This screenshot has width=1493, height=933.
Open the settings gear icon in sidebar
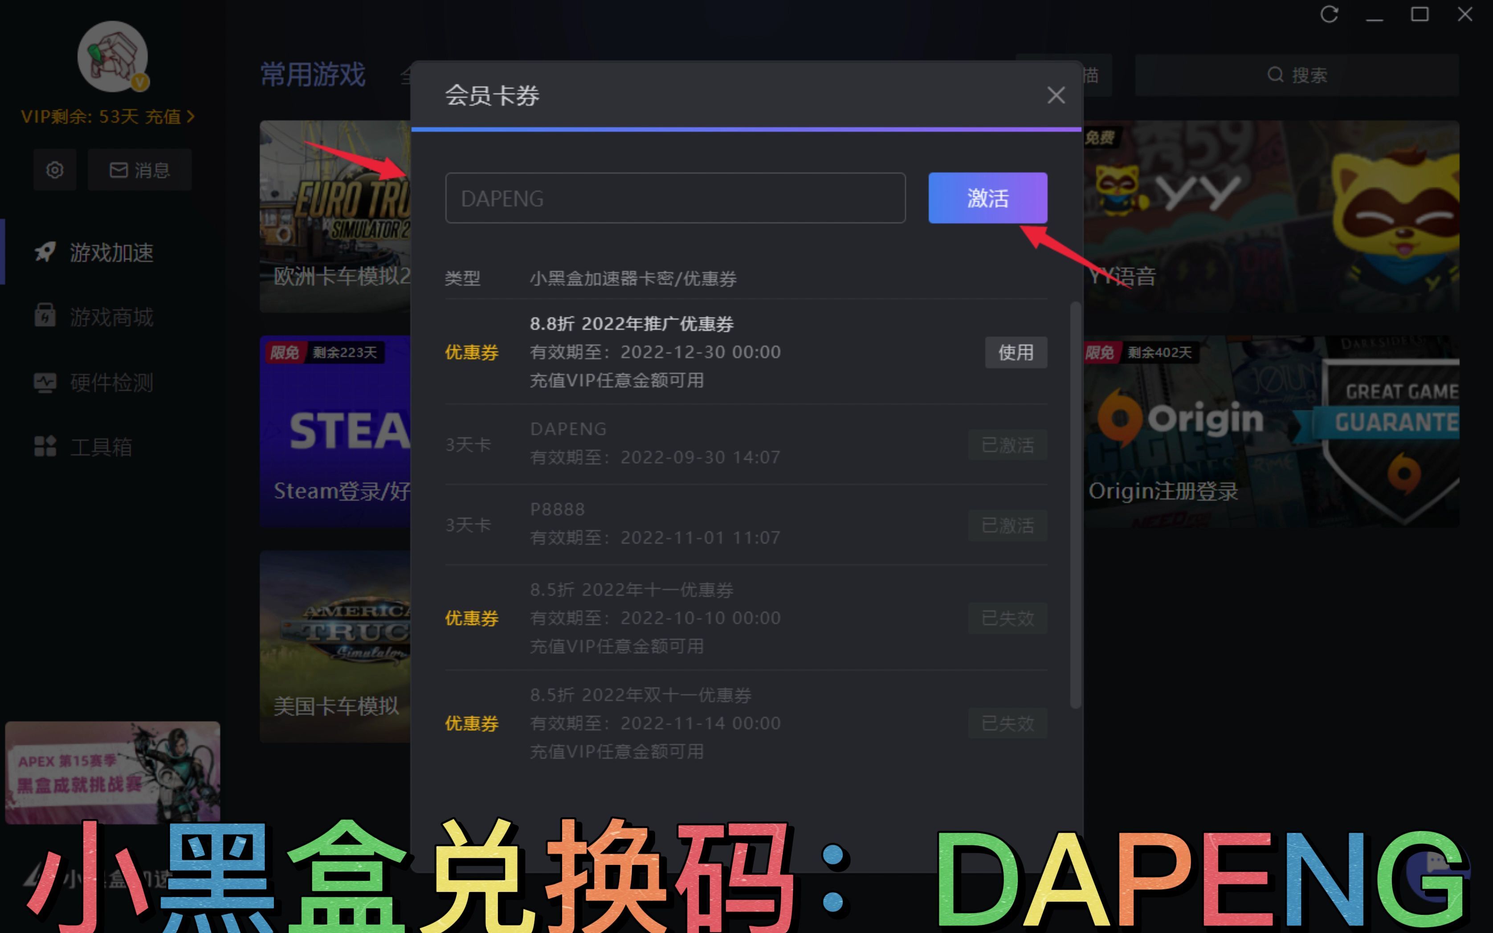coord(55,170)
